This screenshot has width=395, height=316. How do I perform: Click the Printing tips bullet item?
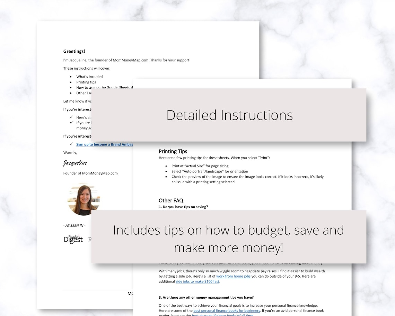pos(86,82)
